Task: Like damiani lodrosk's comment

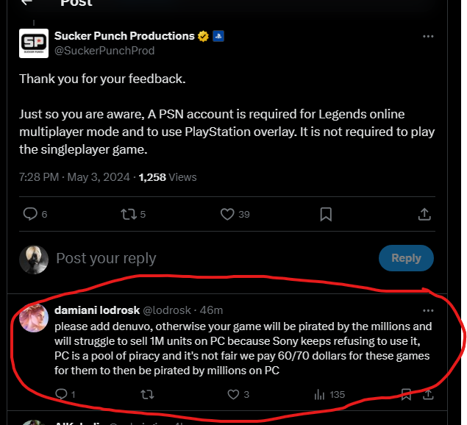Action: 233,395
